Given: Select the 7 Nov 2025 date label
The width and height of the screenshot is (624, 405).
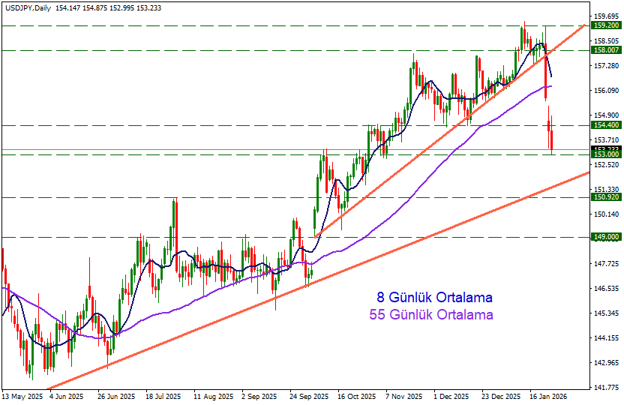Looking at the screenshot, I should coord(403,396).
